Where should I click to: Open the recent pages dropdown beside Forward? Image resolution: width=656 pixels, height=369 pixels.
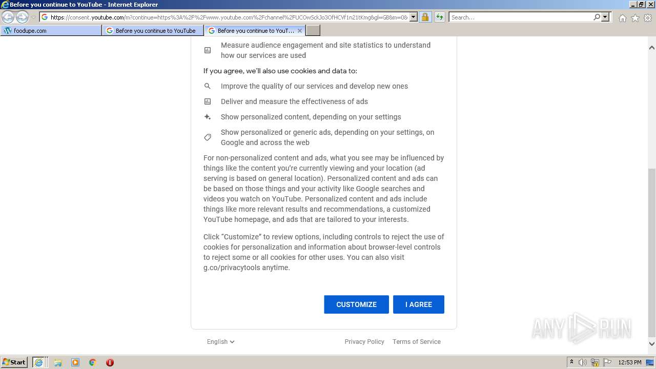[x=33, y=17]
